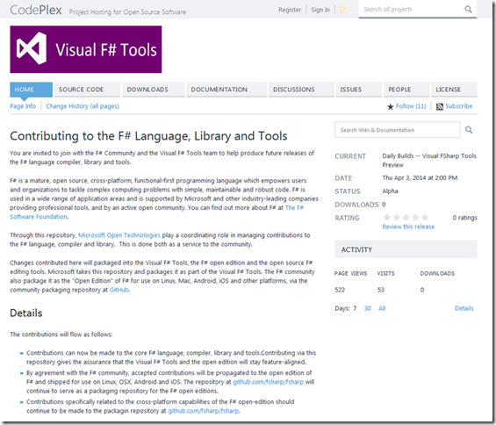Open the Page Info link

(23, 106)
